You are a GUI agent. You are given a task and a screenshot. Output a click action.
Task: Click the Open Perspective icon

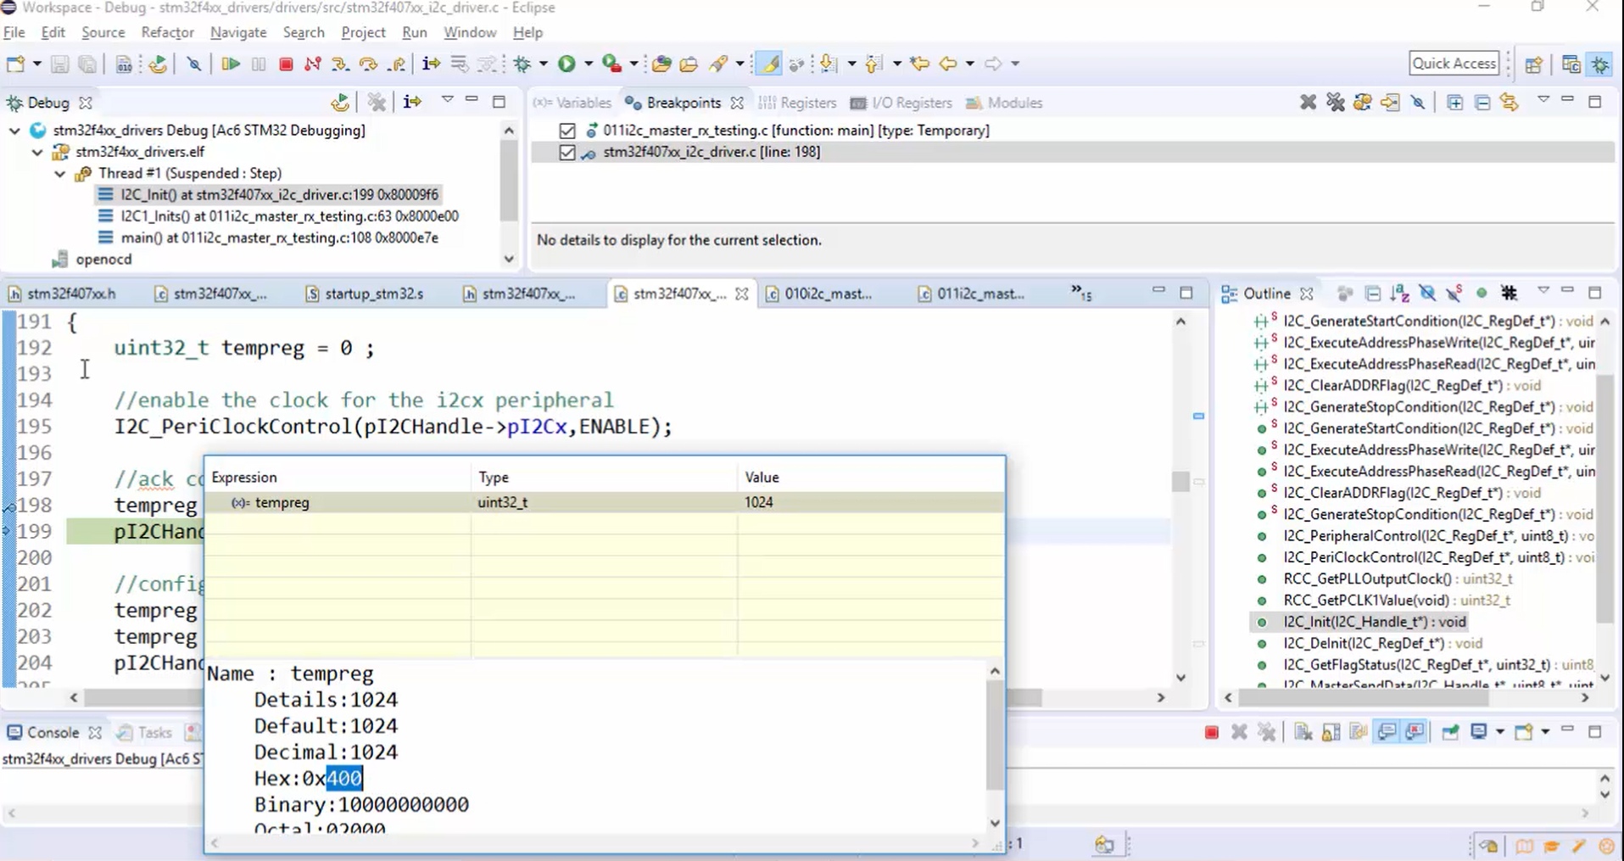coord(1533,64)
